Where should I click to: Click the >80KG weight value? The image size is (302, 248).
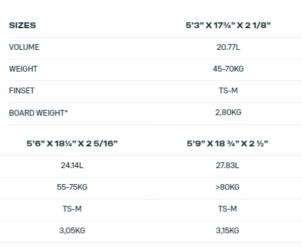coord(227,187)
